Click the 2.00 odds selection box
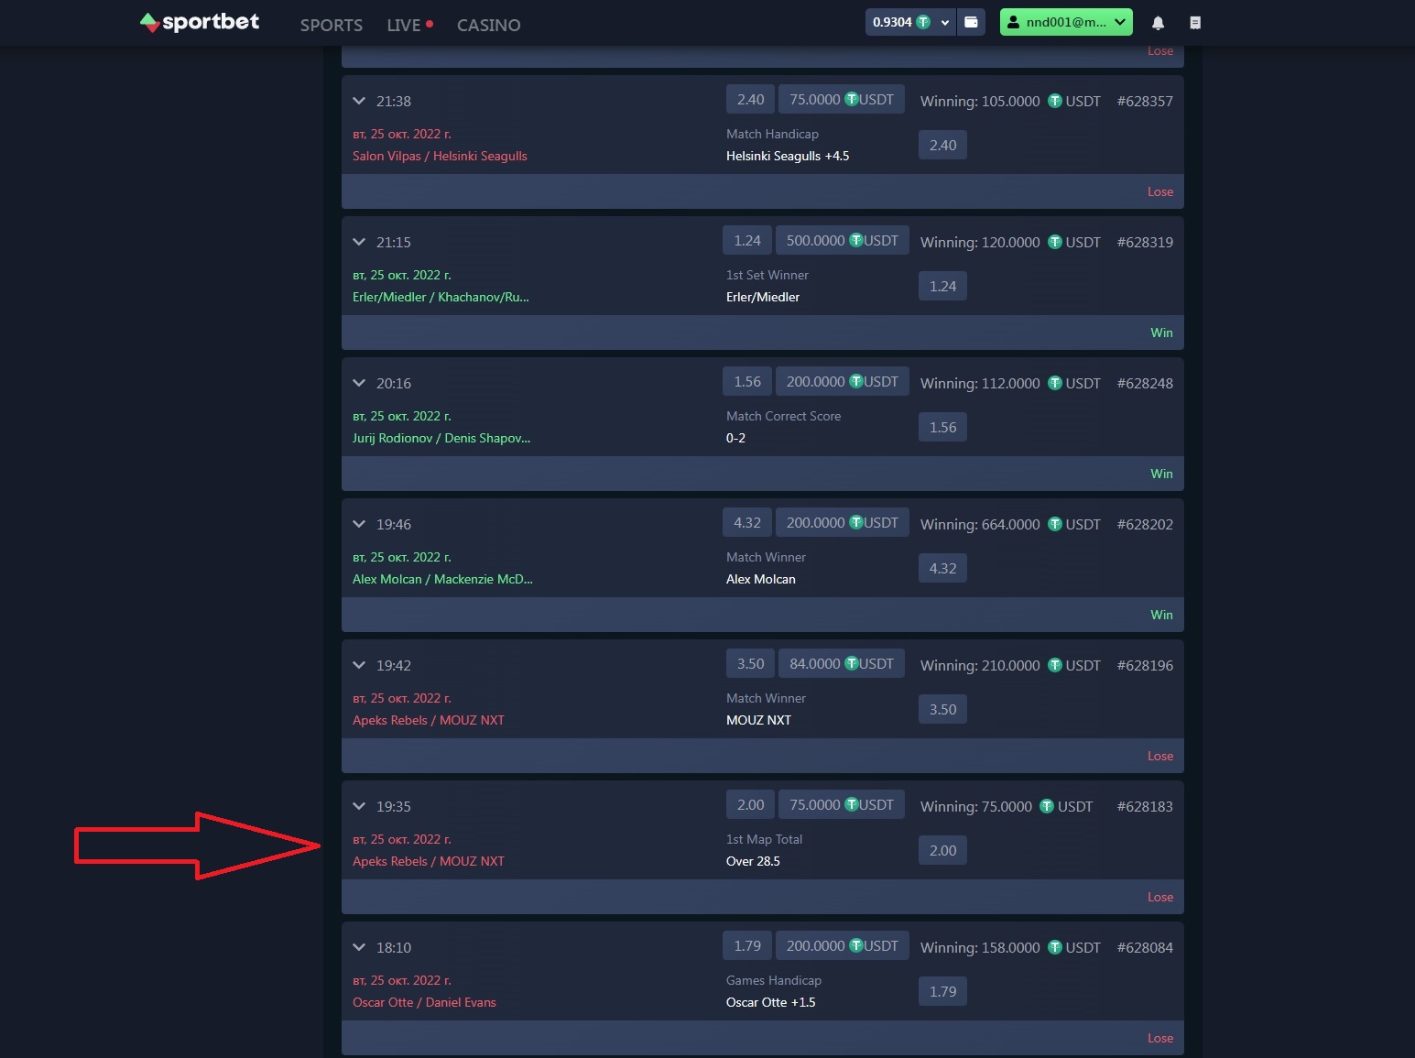Screen dimensions: 1415x1058 (x=942, y=850)
